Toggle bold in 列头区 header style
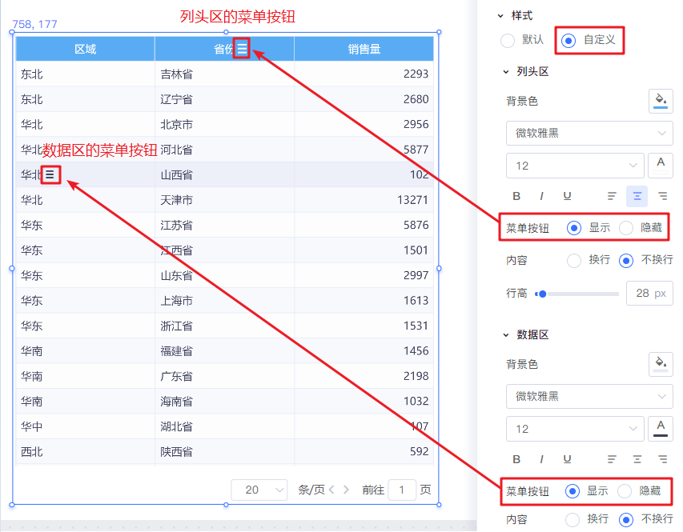683x532 pixels. pyautogui.click(x=516, y=196)
